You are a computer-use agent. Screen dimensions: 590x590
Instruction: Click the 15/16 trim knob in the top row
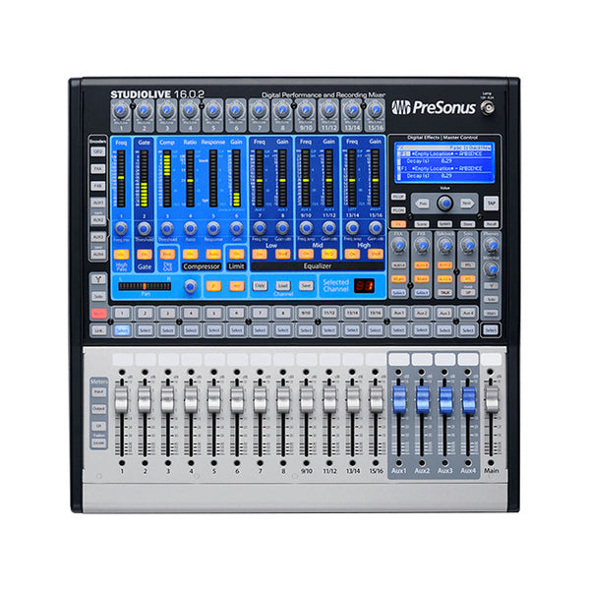click(375, 110)
